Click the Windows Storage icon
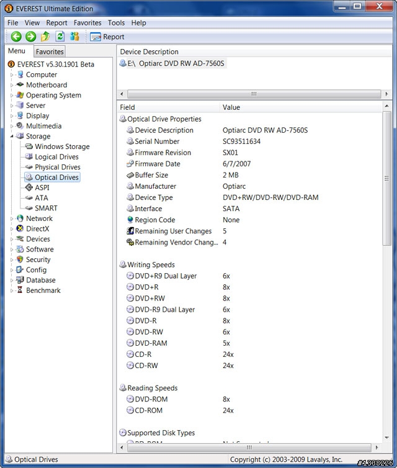 (29, 146)
